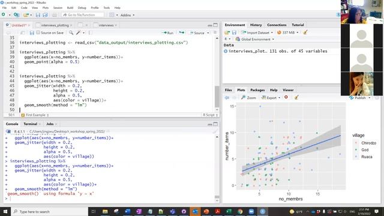
Task: Click the console input prompt line
Action: [110, 199]
